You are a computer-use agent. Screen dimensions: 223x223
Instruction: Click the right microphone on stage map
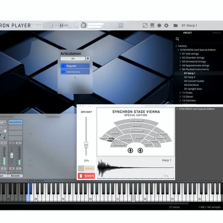point(140,150)
